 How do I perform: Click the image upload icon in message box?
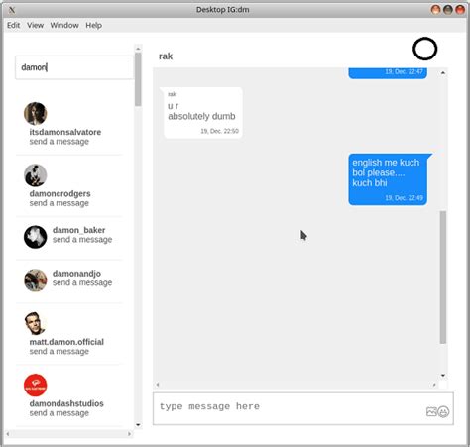[431, 411]
